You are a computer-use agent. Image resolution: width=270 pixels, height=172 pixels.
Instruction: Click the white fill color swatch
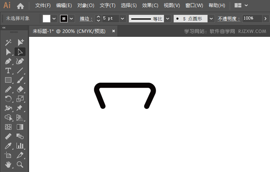pyautogui.click(x=46, y=18)
